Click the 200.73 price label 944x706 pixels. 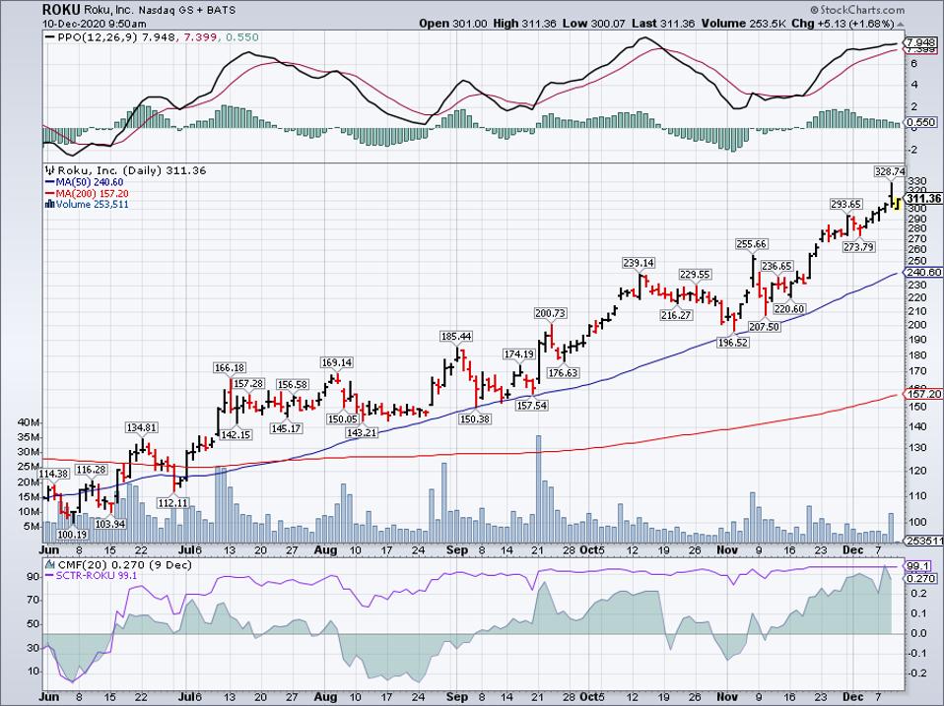tap(550, 313)
